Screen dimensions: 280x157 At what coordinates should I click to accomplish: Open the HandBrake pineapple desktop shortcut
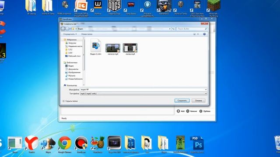(98, 144)
